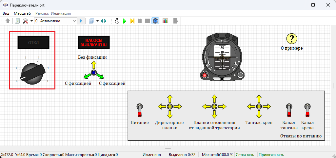Expand the dropdown beside the windows icon
The image size is (336, 158).
98,21
